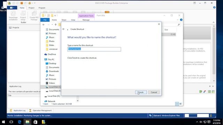The width and height of the screenshot is (223, 125).
Task: Select Projects panel header
Action: pyautogui.click(x=14, y=27)
